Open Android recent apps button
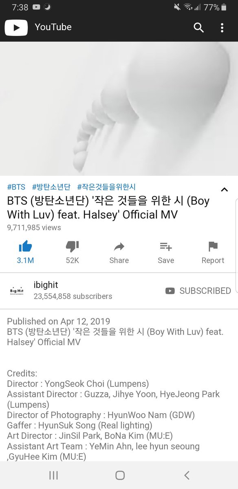Viewport: 238px width, 489px height. coord(53,475)
